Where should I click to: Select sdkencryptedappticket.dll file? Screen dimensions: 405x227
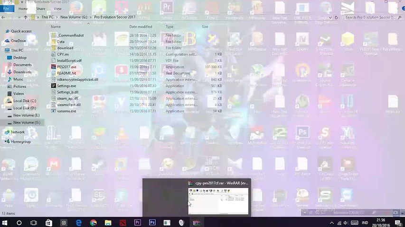pyautogui.click(x=77, y=79)
